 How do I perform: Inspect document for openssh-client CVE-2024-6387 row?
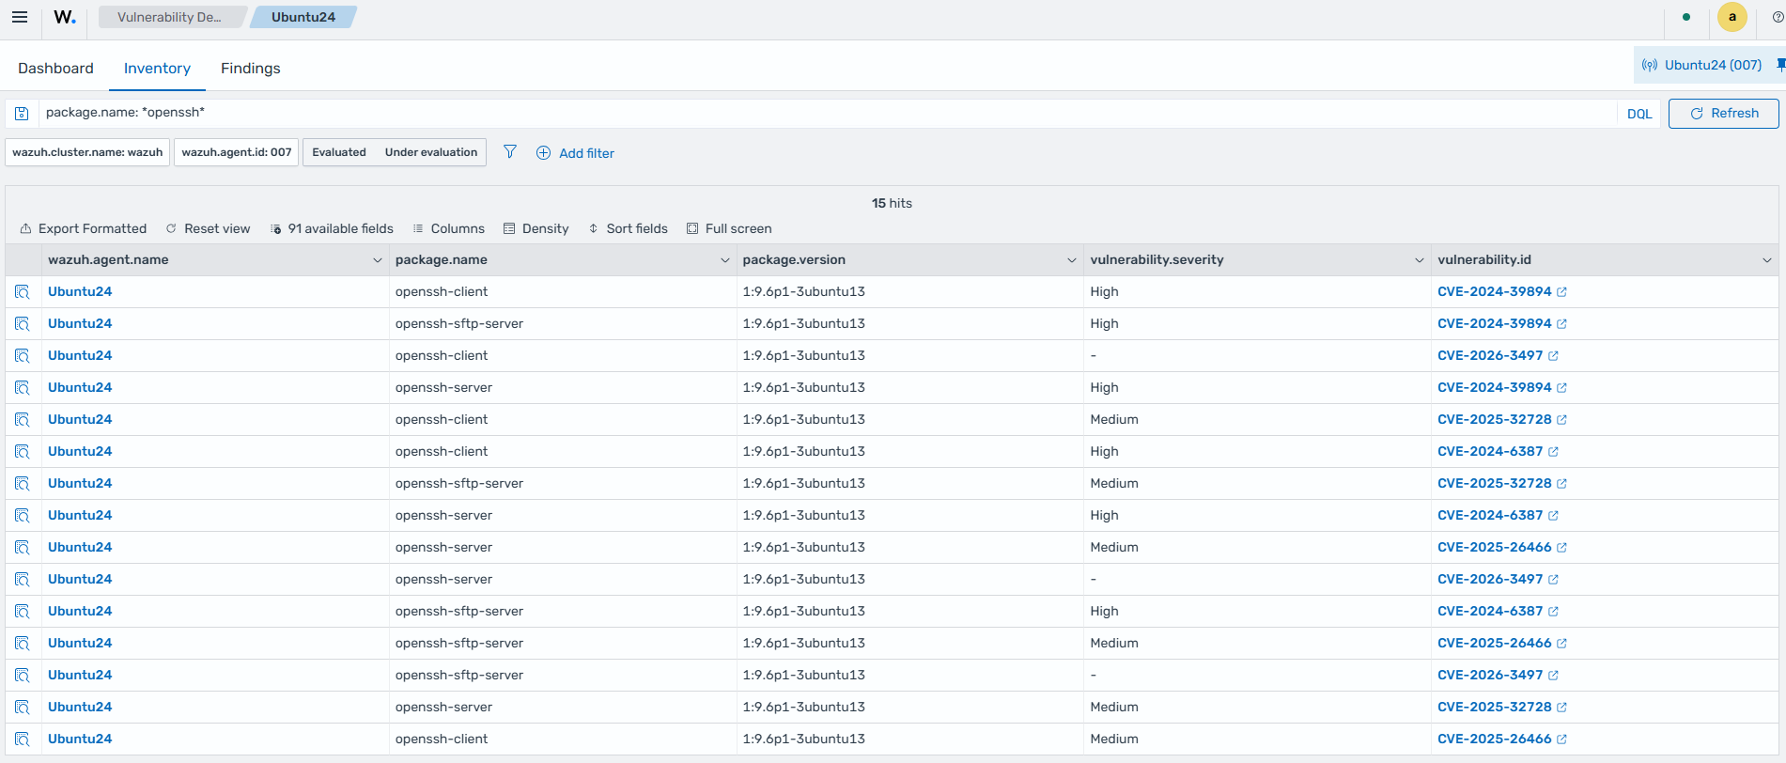click(x=23, y=452)
